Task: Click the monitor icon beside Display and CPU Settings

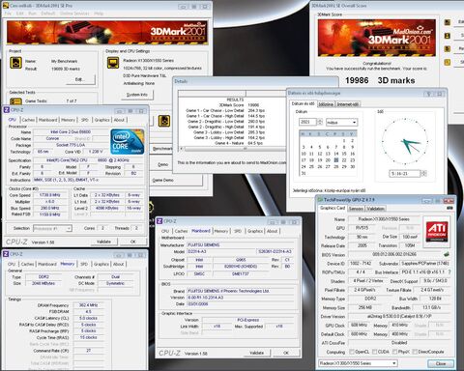Action: coord(113,63)
